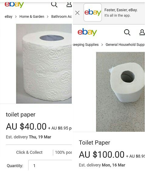The image size is (145, 172).
Task: Open the General Household Supplies breadcrumb
Action: [125, 45]
